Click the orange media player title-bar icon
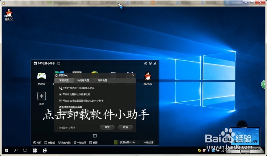Screen dimensions: 267x156 [3, 3]
